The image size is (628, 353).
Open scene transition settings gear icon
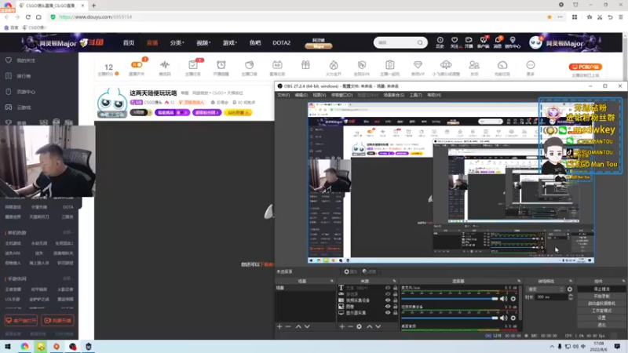570,289
